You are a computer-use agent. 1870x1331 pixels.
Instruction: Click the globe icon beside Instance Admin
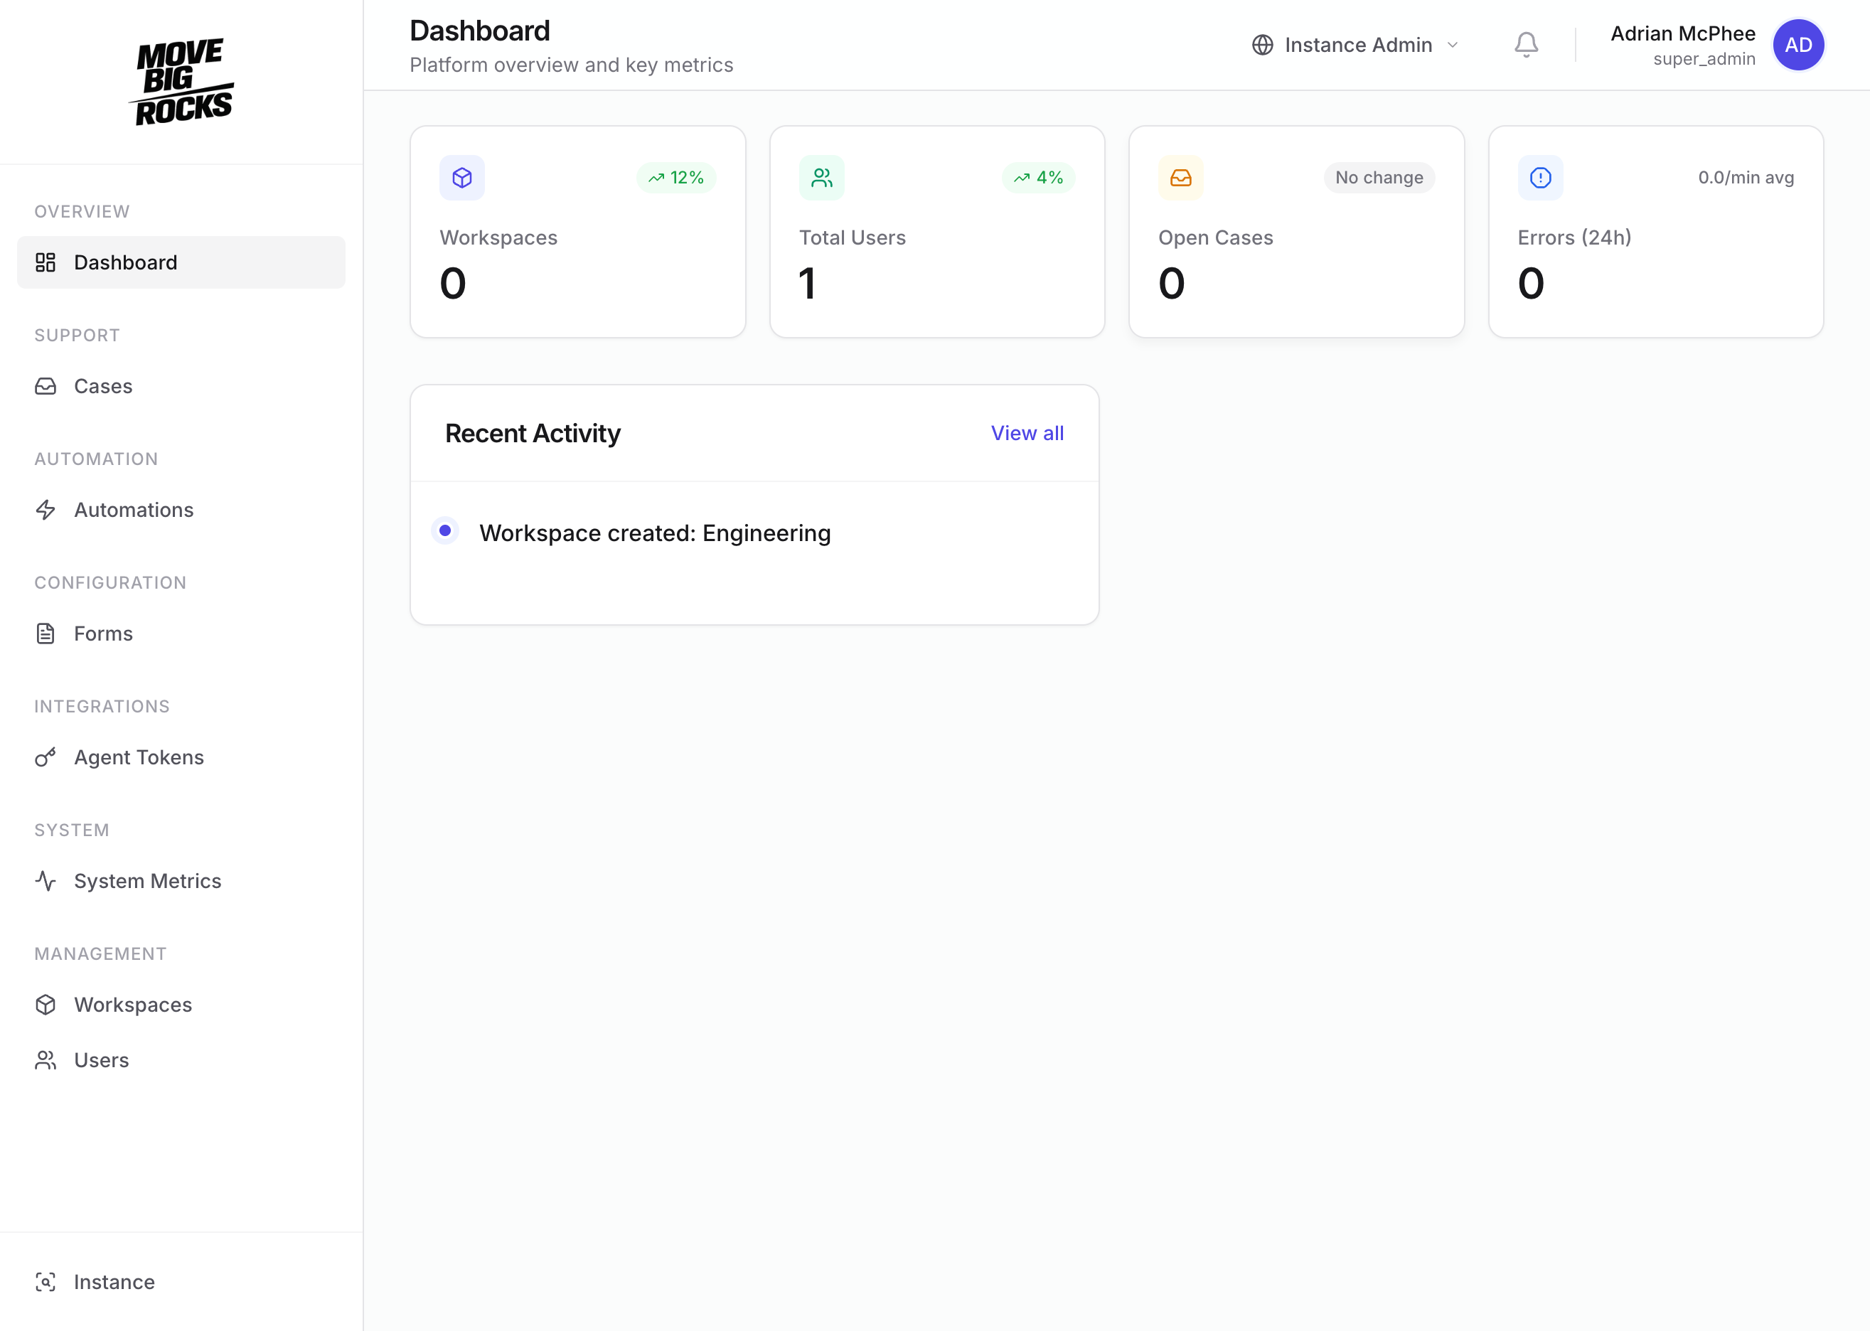point(1262,45)
